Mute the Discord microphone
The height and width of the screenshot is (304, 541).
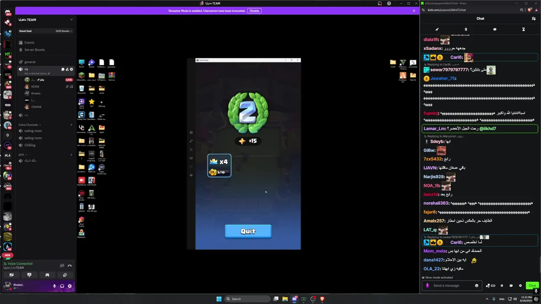click(x=54, y=286)
